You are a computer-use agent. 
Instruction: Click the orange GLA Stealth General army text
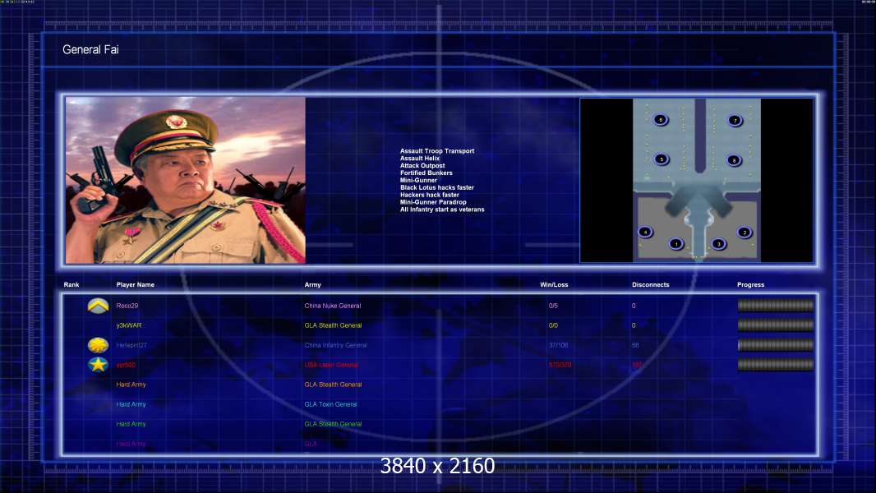[x=333, y=384]
